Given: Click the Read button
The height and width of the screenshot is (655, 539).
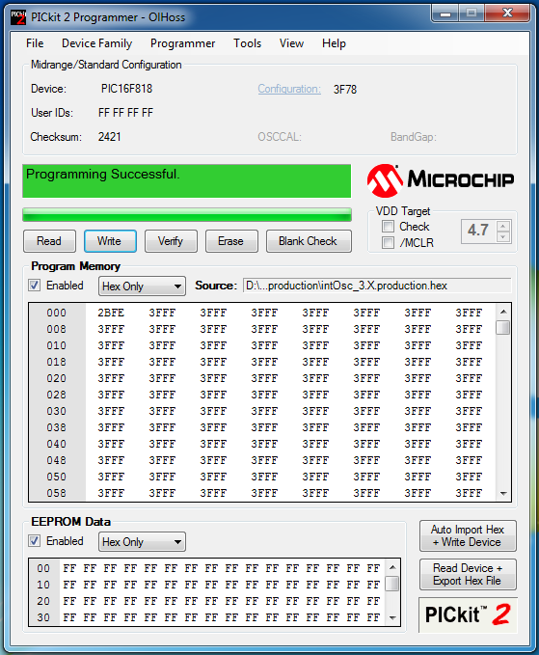Looking at the screenshot, I should 49,241.
